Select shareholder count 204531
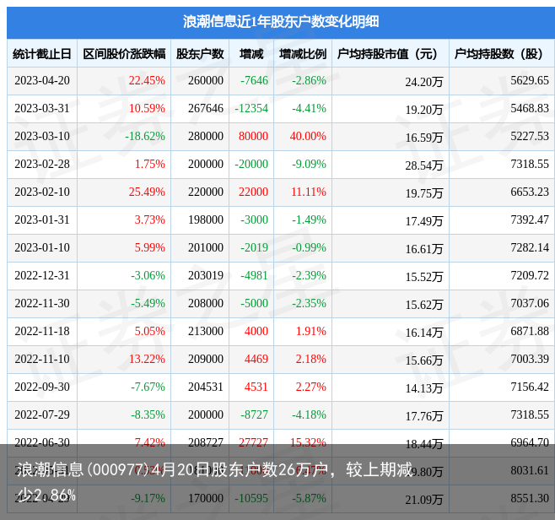Image resolution: width=555 pixels, height=520 pixels. (x=206, y=387)
